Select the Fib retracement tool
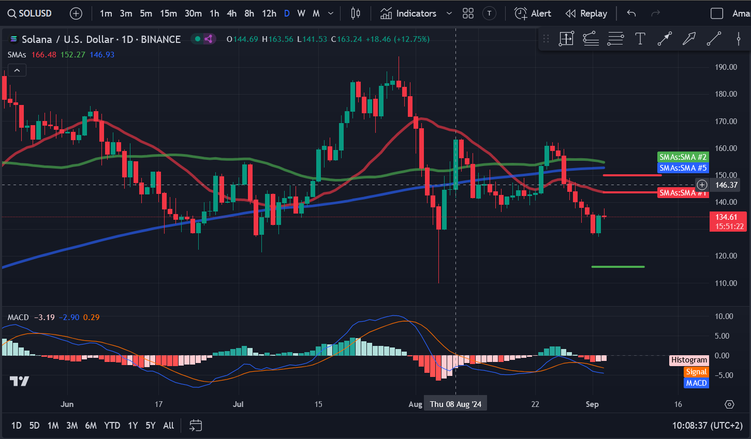 pos(591,39)
